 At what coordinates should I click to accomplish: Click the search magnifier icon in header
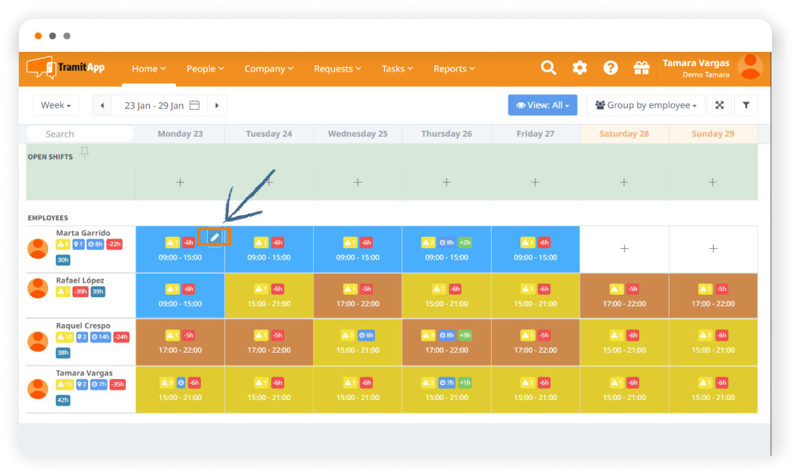[x=548, y=68]
